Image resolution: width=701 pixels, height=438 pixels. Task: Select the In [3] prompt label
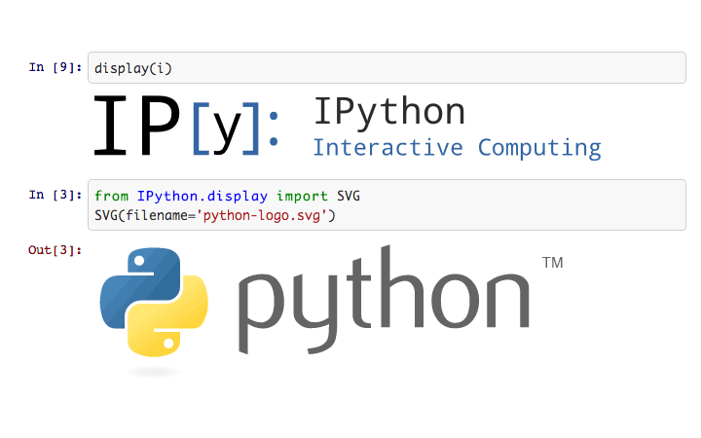tap(55, 195)
